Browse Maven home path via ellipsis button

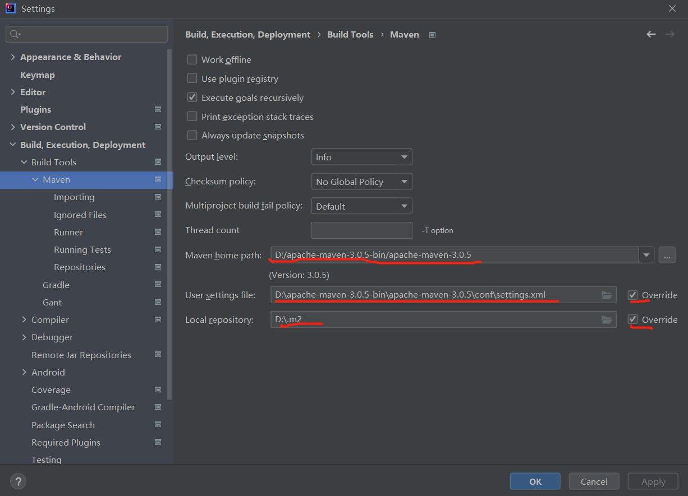pos(667,255)
